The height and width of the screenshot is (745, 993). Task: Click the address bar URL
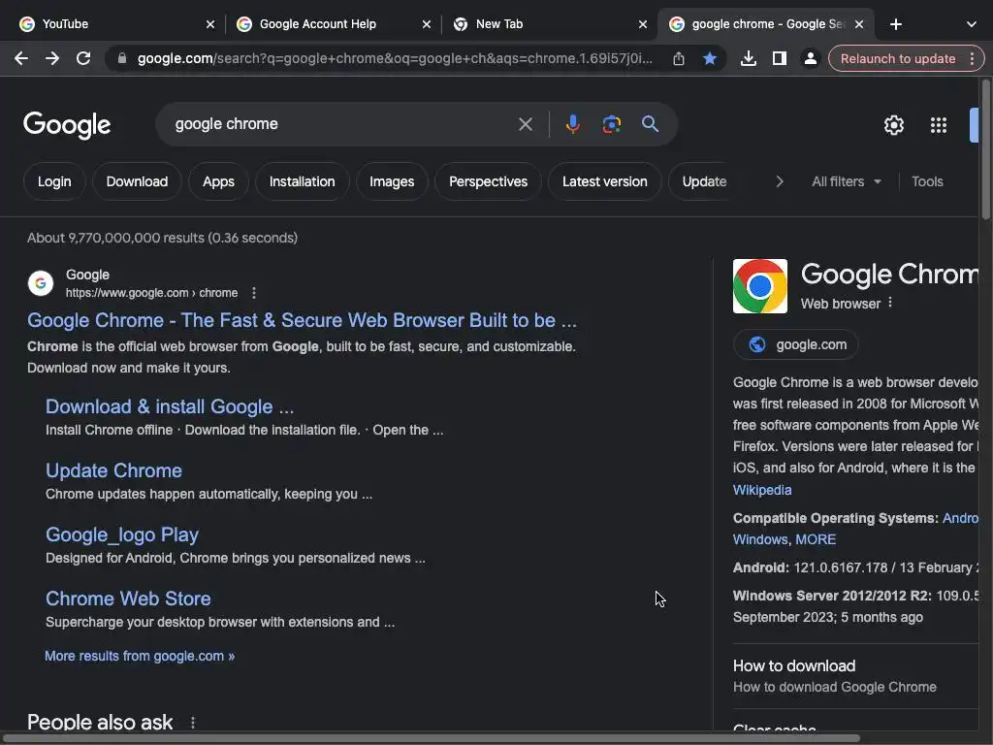[394, 58]
